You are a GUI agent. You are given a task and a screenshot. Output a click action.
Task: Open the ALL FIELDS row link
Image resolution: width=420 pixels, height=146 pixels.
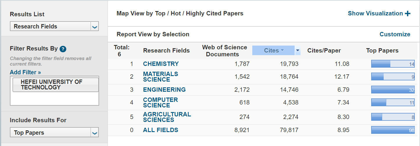160,130
